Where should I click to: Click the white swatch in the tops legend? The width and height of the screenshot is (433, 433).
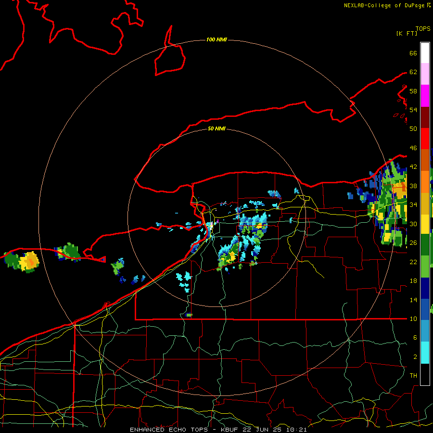(425, 53)
